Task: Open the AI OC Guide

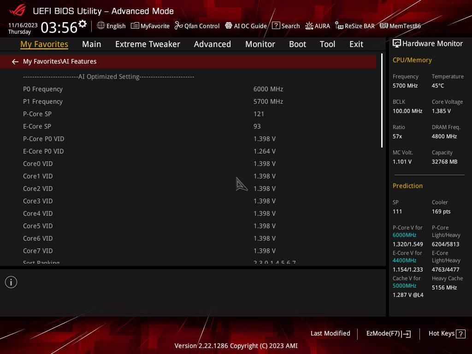Action: click(x=246, y=26)
